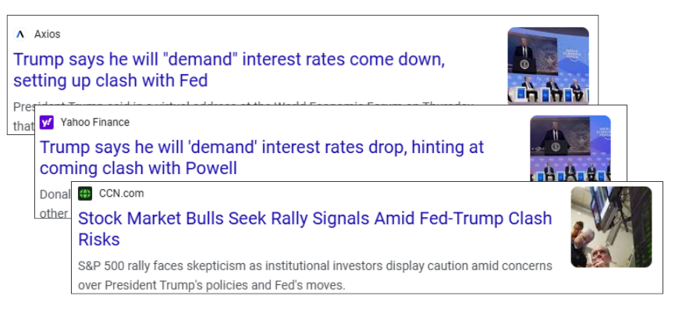Click 'coming clash with Powell' headline line
675x310 pixels.
point(138,169)
